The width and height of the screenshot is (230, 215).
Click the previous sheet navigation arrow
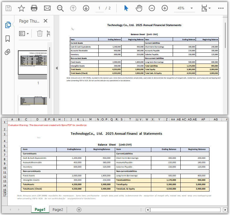(x=10, y=210)
